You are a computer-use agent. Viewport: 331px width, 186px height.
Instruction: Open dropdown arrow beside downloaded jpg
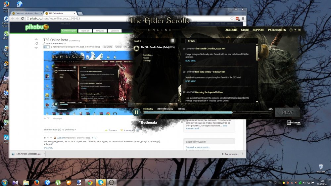(x=44, y=154)
